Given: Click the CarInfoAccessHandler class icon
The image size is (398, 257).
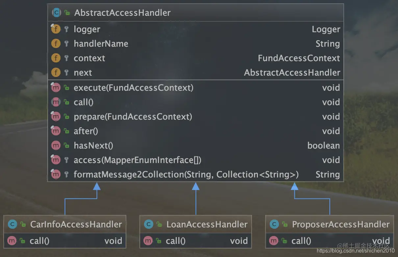Looking at the screenshot, I should [x=12, y=224].
